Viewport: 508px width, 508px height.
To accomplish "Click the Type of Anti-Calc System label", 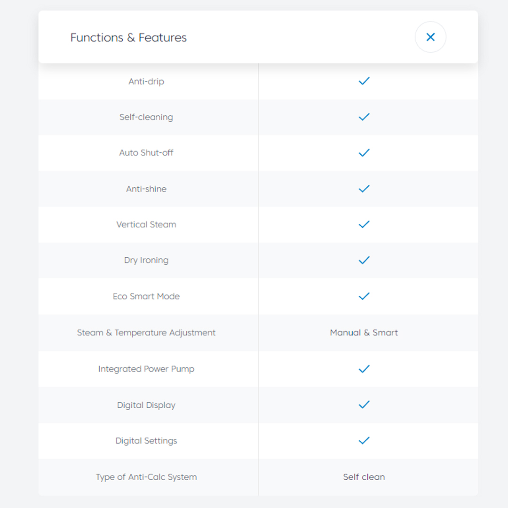I will pyautogui.click(x=146, y=477).
